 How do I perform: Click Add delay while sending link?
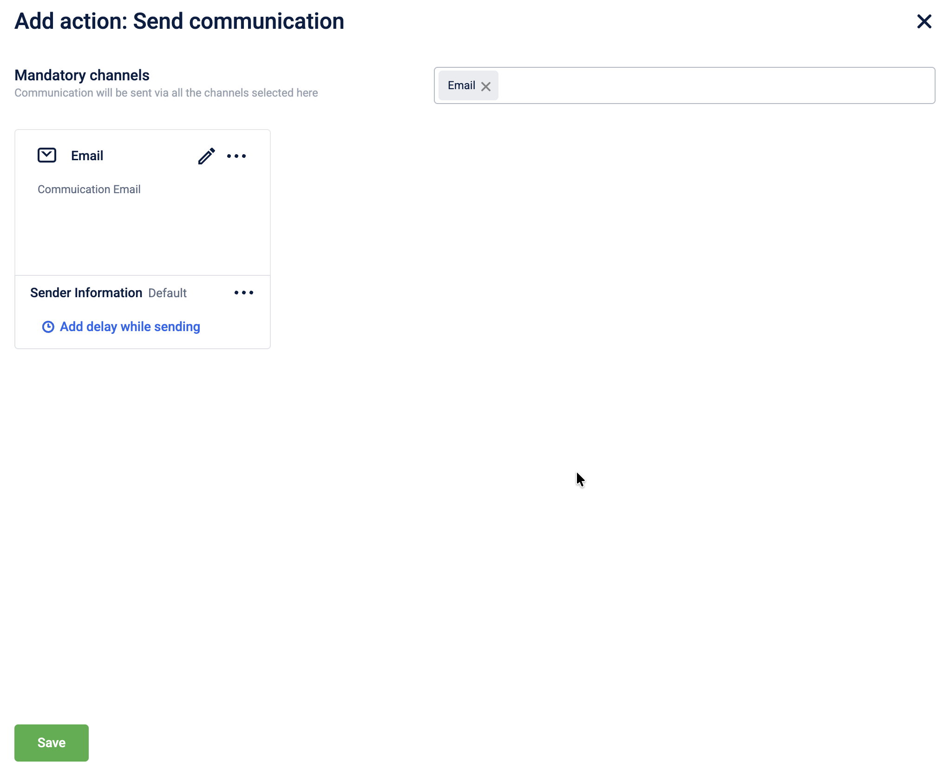(130, 327)
